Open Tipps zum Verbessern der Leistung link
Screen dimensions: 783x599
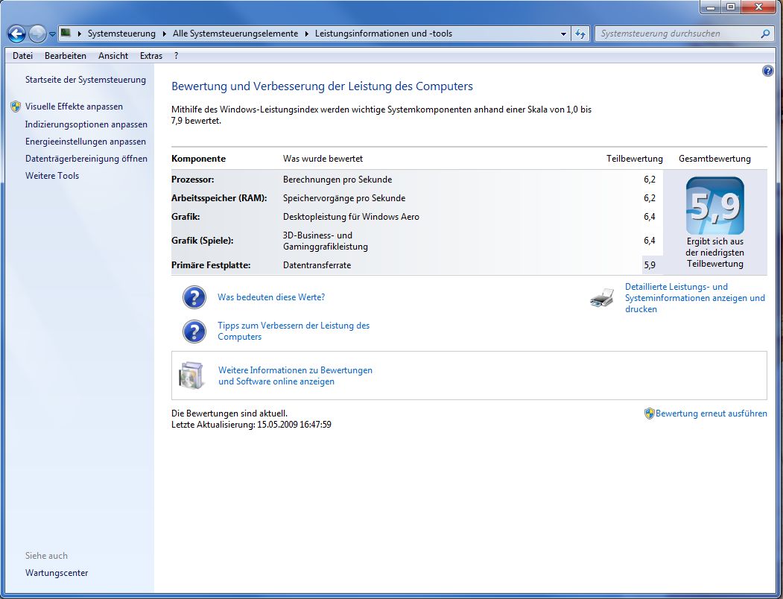click(294, 331)
